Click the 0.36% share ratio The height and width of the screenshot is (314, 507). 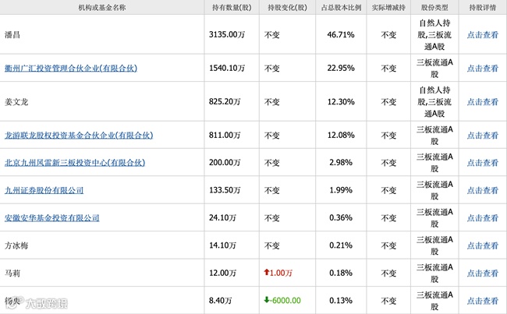tap(341, 217)
